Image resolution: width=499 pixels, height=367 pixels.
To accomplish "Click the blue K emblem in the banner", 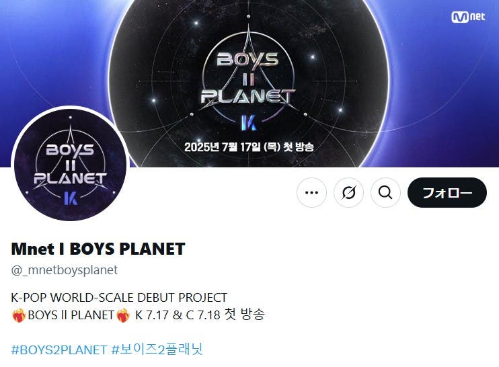I will pyautogui.click(x=249, y=123).
